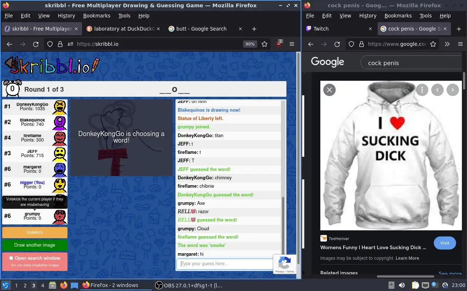Open the three-dot options menu on the image preview
This screenshot has height=291, width=467.
click(x=422, y=90)
